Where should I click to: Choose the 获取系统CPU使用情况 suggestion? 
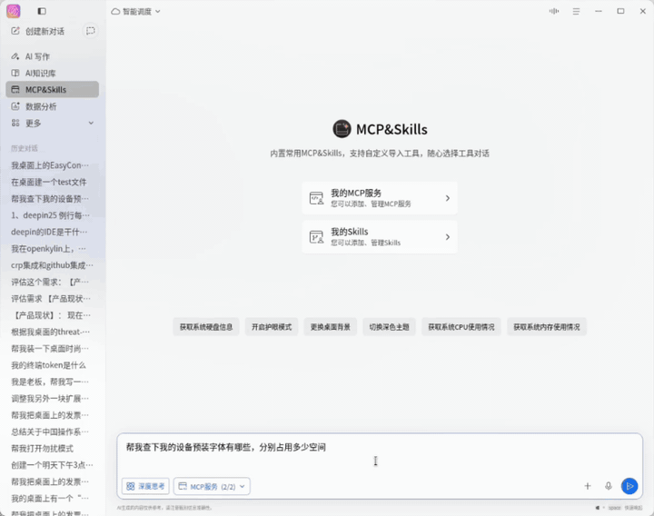461,327
